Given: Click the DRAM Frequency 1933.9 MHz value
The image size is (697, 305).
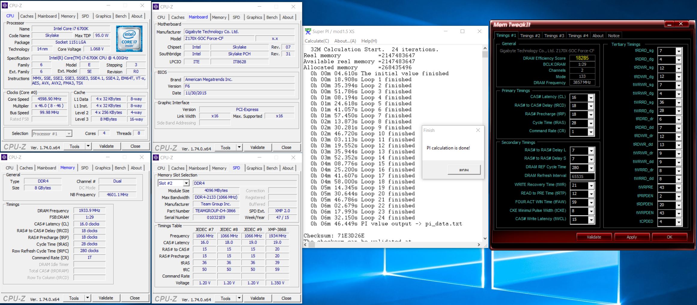Looking at the screenshot, I should (x=89, y=210).
